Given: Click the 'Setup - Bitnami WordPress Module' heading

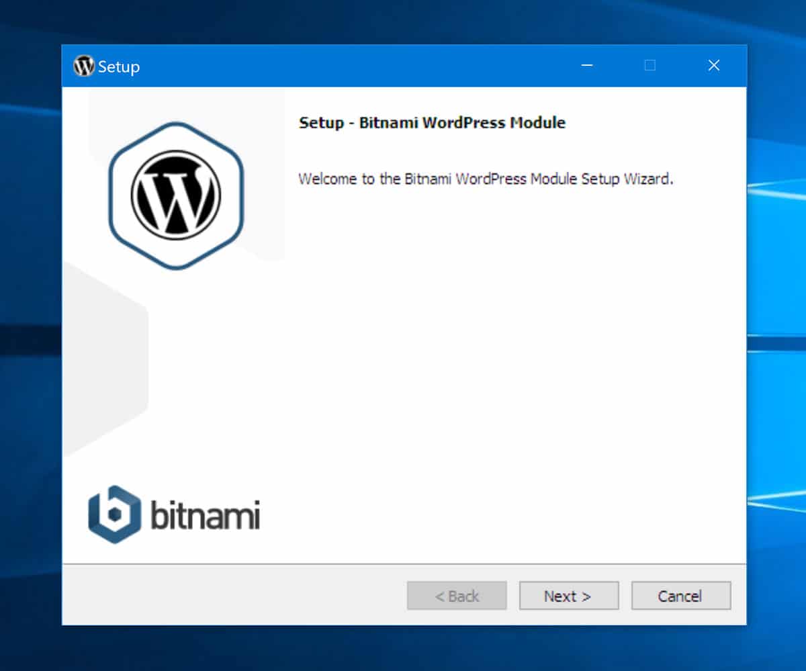Looking at the screenshot, I should (432, 123).
